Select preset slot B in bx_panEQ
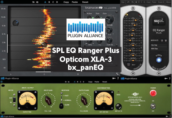This screenshot has width=172, height=118. [x=49, y=2]
